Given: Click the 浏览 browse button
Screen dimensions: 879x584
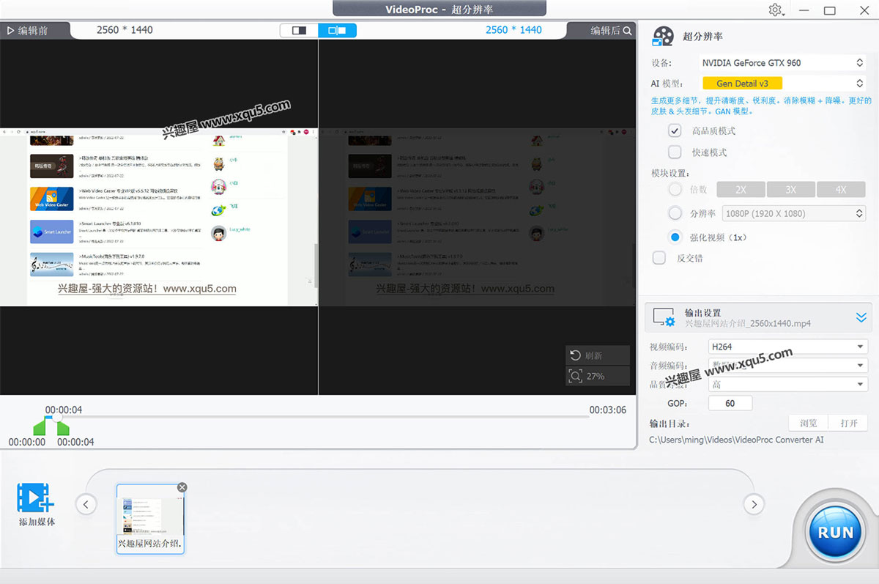Looking at the screenshot, I should (808, 424).
